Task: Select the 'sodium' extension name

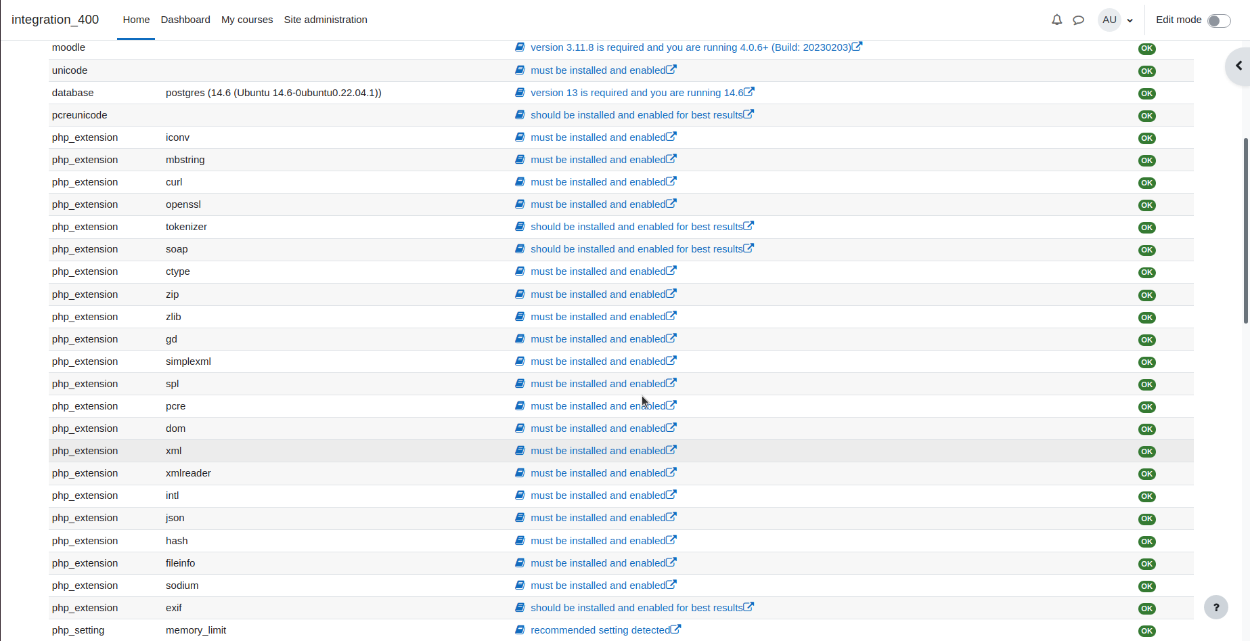Action: point(182,585)
